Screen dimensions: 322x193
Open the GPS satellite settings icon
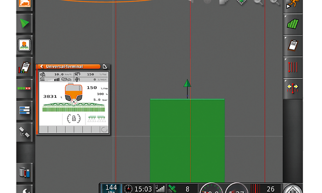tap(24, 131)
